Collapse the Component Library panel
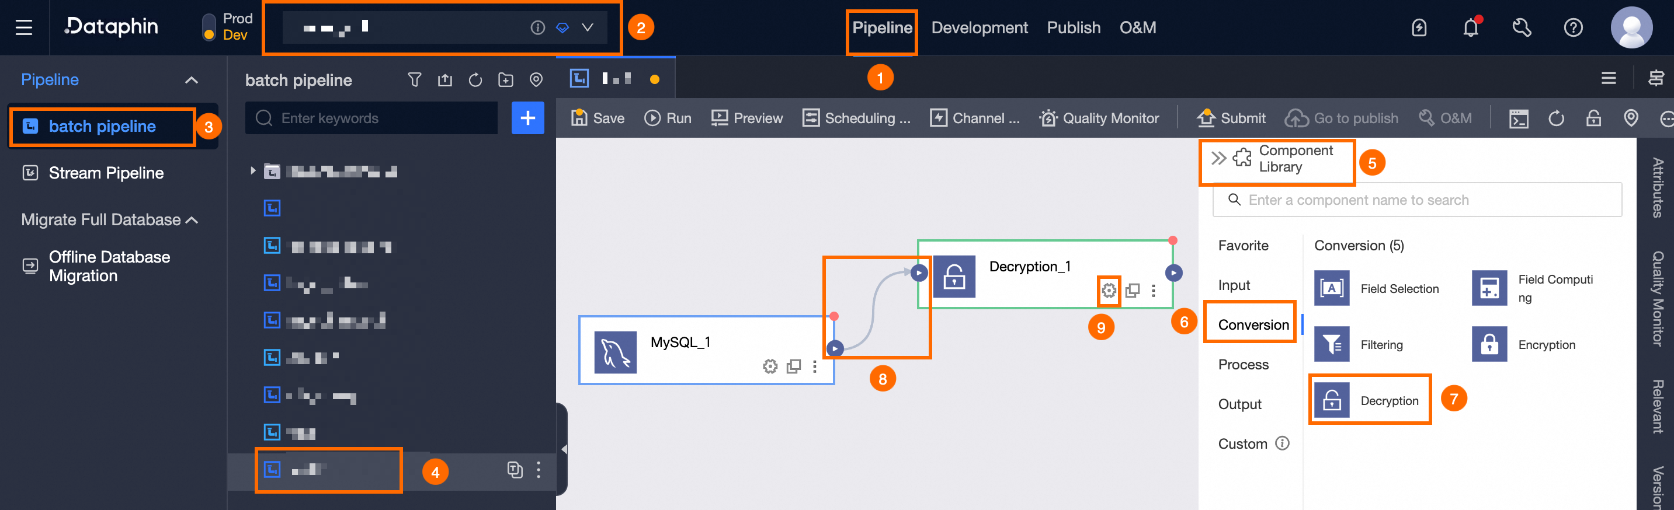1674x510 pixels. 1218,158
